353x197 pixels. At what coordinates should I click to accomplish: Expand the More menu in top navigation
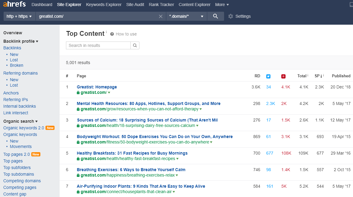point(222,5)
